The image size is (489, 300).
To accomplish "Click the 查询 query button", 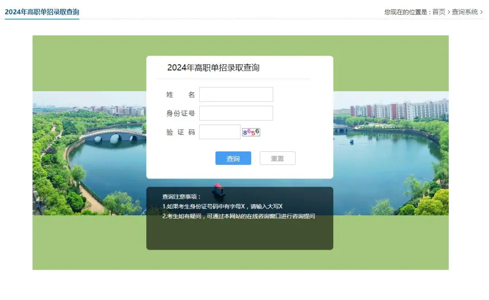I will [x=233, y=158].
